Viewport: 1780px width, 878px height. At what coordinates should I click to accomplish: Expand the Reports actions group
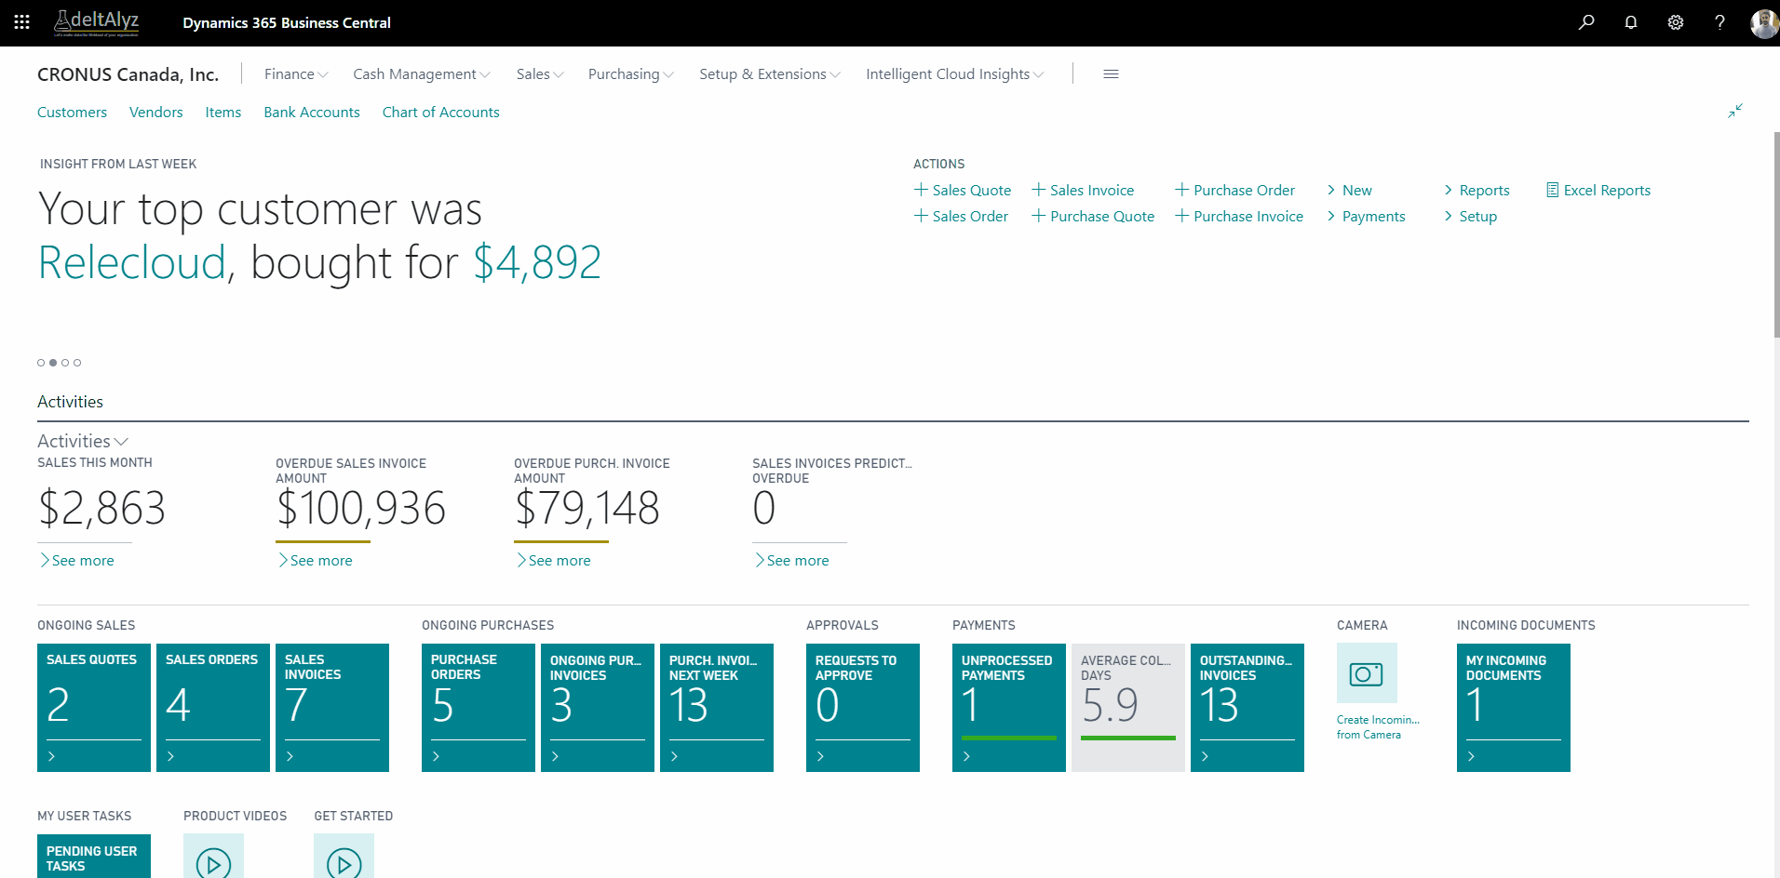click(1477, 190)
